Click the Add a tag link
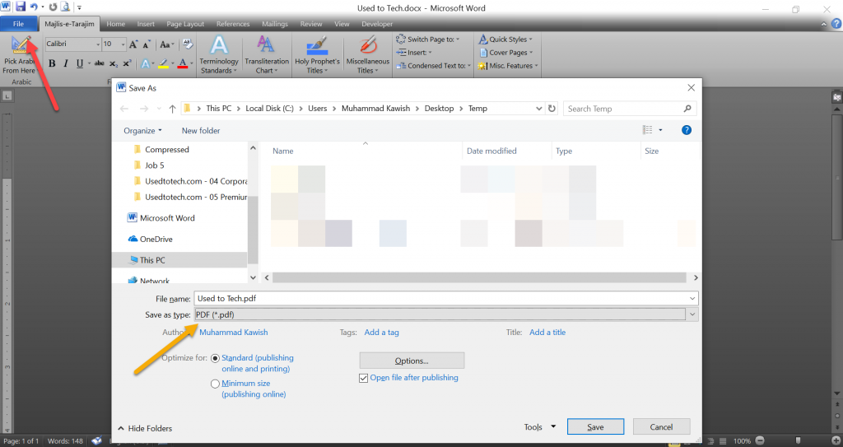This screenshot has width=843, height=447. (382, 333)
